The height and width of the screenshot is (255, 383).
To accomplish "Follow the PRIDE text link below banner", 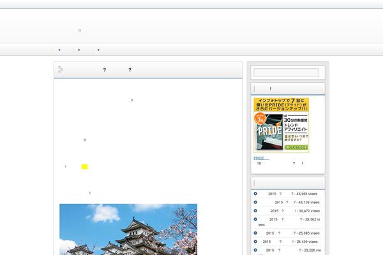I will [261, 158].
